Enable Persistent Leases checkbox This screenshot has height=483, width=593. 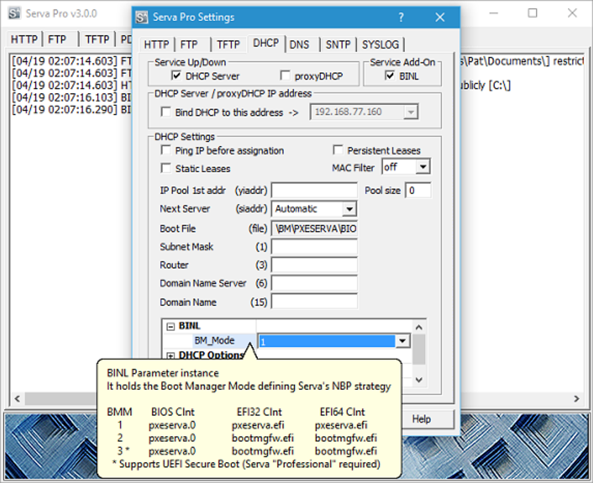coord(338,150)
